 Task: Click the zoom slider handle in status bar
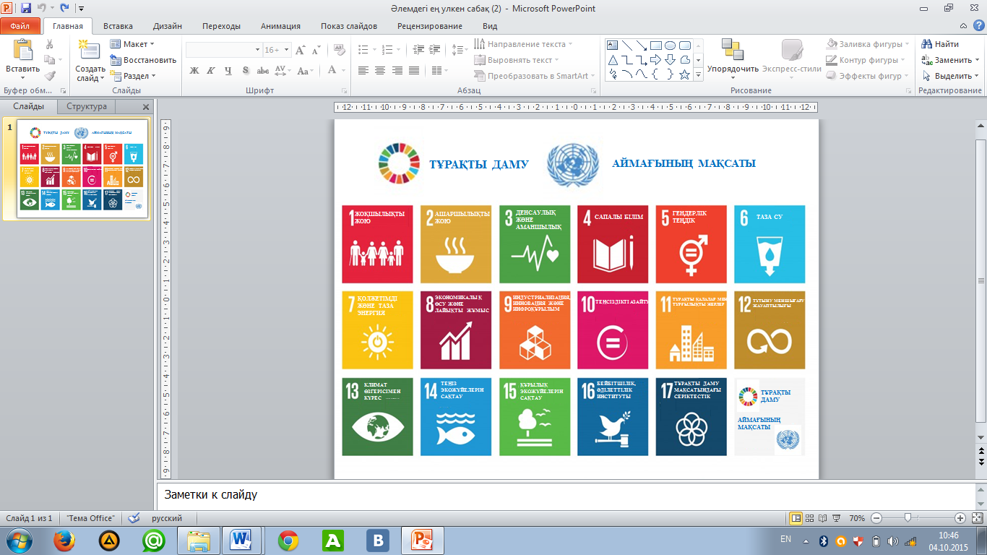pyautogui.click(x=908, y=518)
